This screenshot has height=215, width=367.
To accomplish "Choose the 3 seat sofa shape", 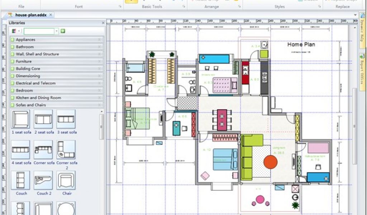I will [66, 119].
